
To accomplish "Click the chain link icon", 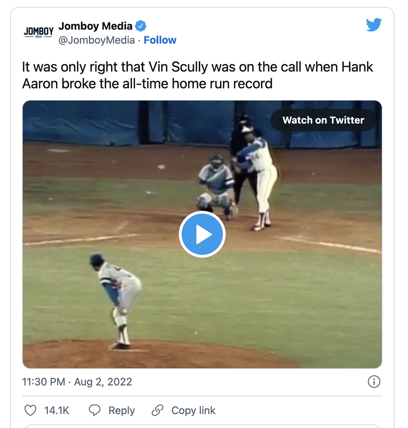I will 158,411.
